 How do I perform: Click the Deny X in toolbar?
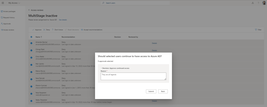click(44, 30)
